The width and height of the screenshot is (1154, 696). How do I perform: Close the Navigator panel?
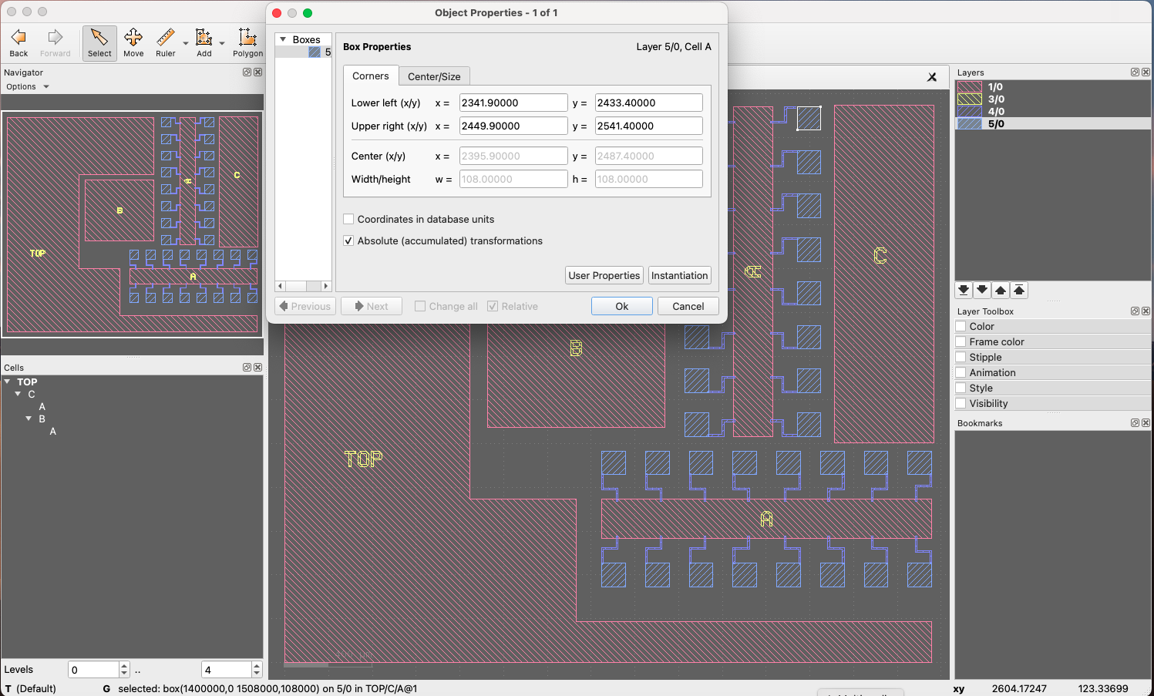258,72
